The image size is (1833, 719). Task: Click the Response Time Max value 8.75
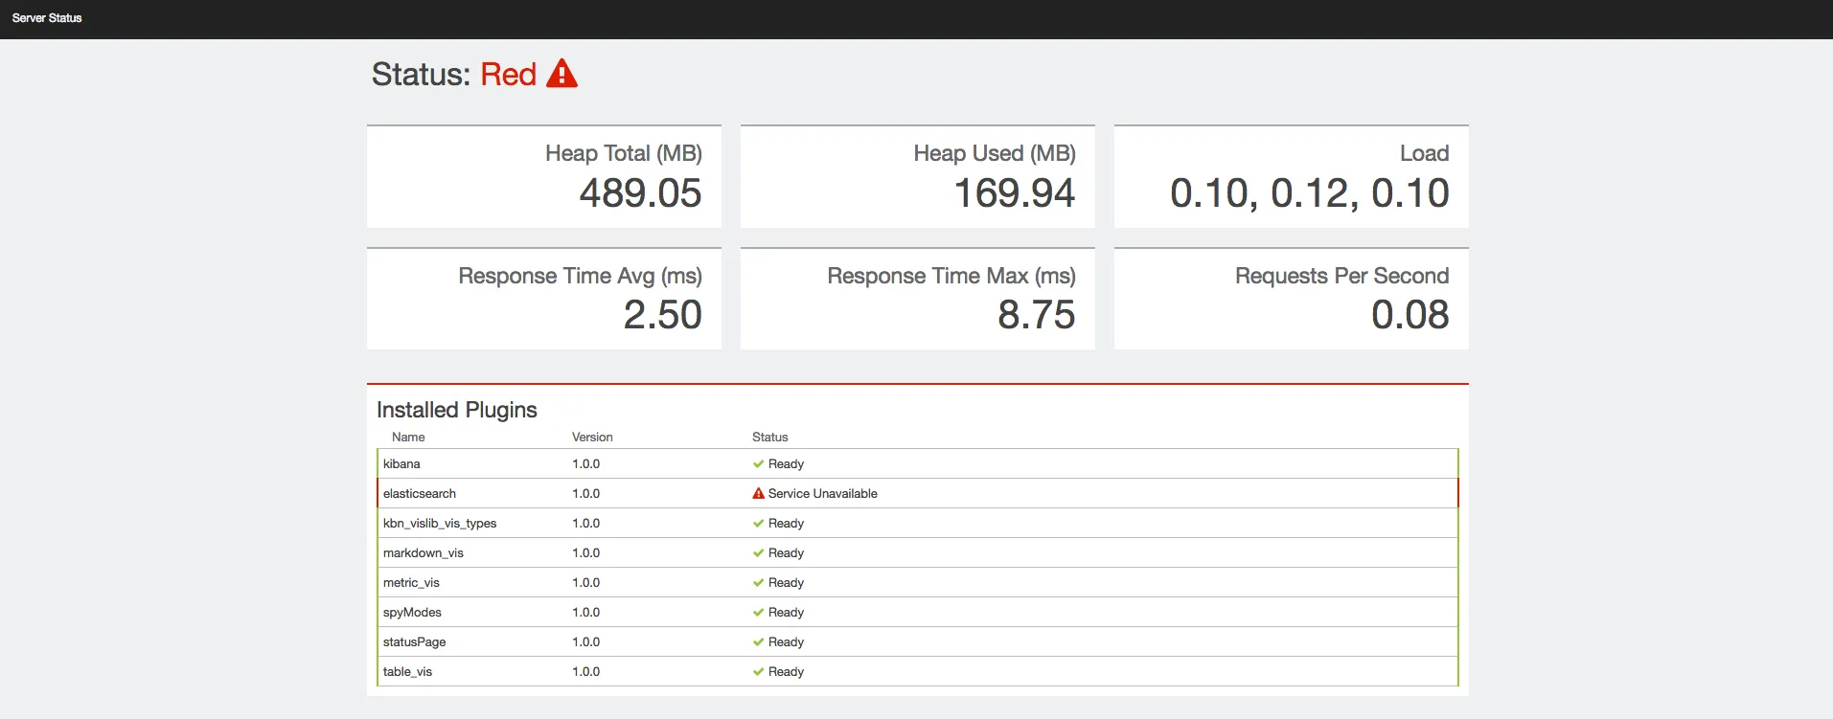(x=1037, y=315)
